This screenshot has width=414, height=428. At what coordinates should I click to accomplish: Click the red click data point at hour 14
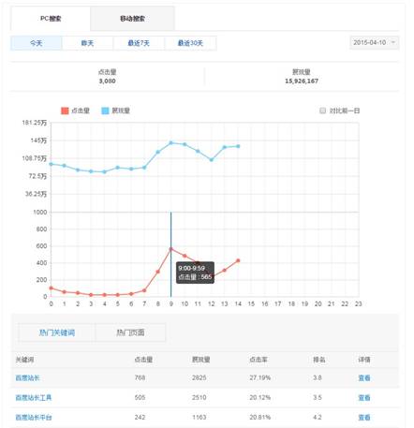[238, 260]
